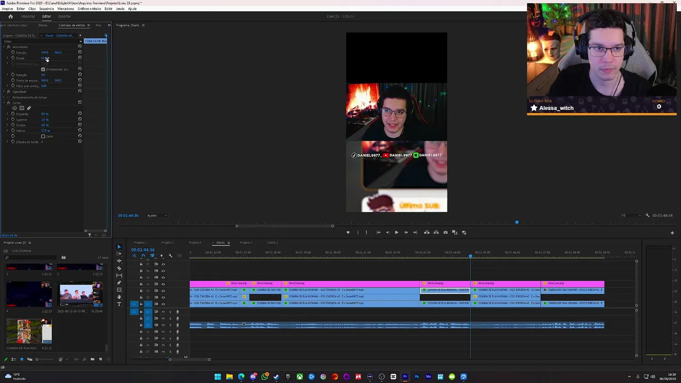Play the program monitor

(396, 232)
